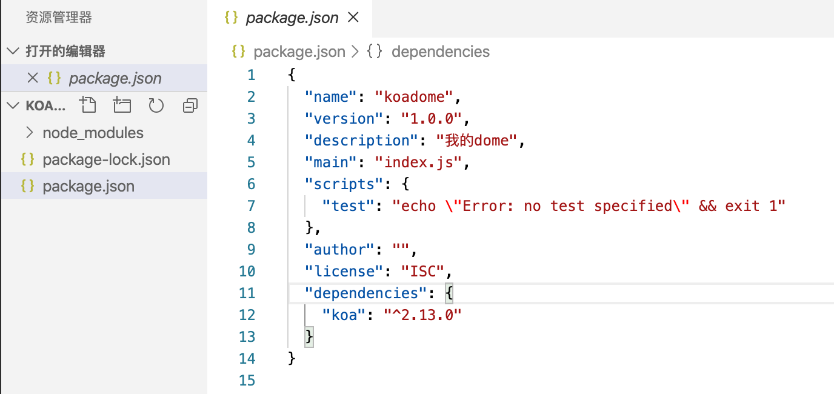Click the "我的dome" description value
Screen dimensions: 834x394
476,141
